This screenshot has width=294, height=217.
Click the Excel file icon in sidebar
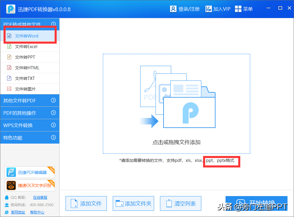[x=9, y=46]
